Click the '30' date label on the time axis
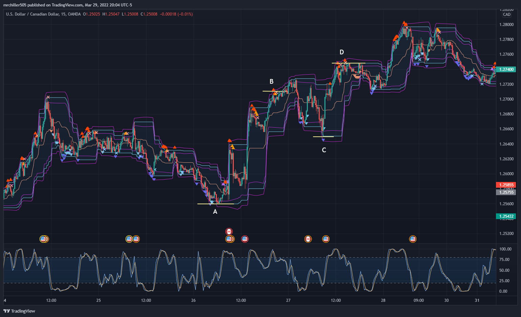521x317 pixels. tap(447, 300)
